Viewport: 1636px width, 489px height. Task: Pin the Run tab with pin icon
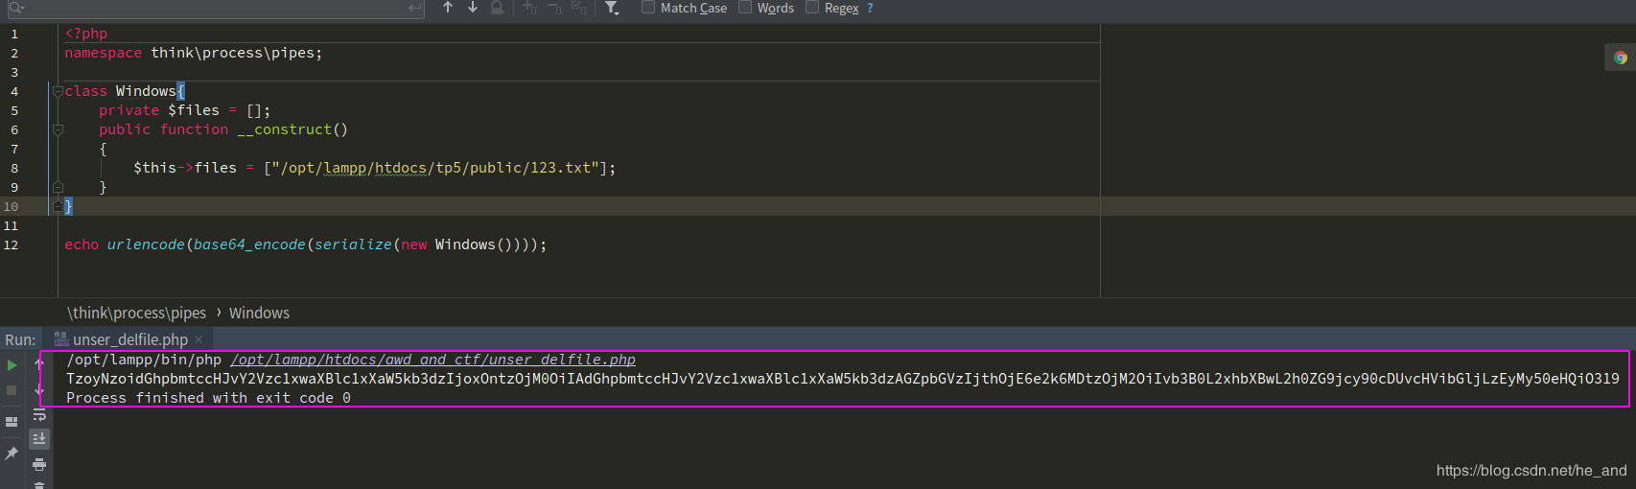(12, 453)
